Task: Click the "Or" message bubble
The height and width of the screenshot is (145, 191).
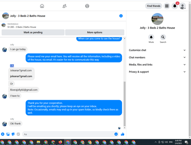Action: coord(11,84)
